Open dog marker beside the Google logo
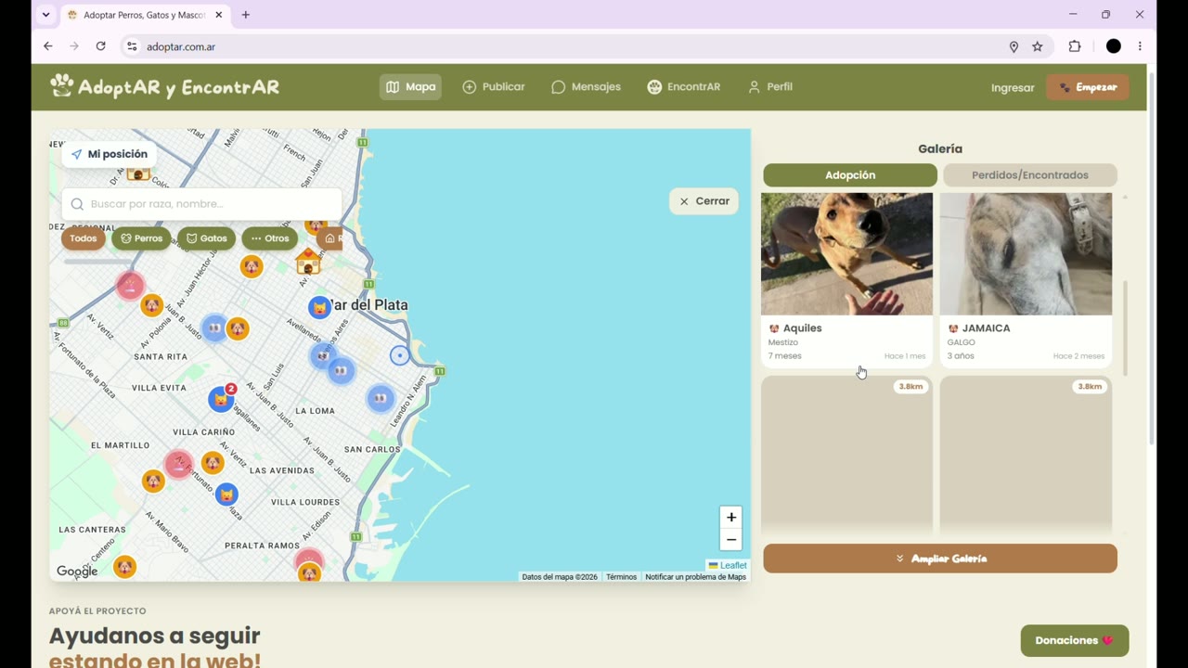 pyautogui.click(x=124, y=567)
